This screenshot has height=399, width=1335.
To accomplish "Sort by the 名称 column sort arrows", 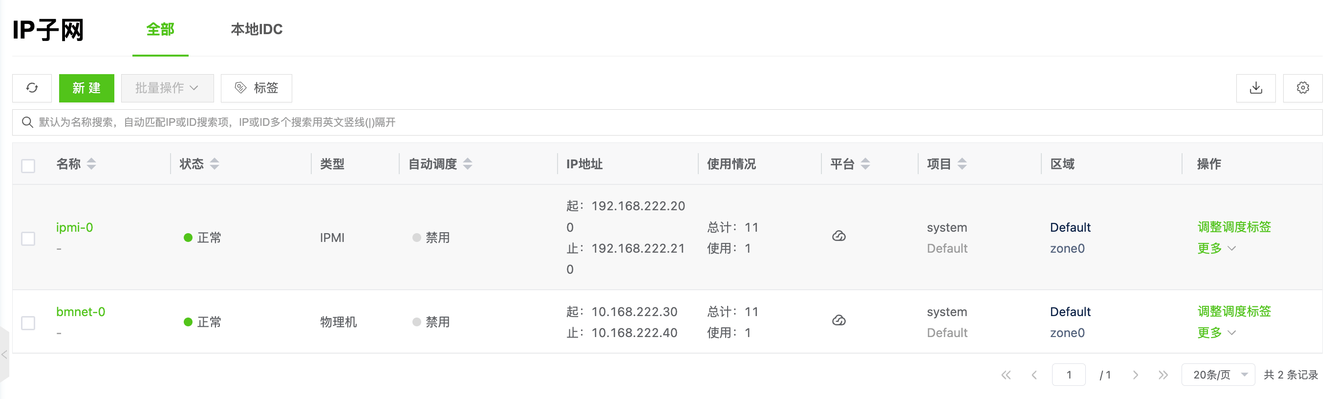I will pos(92,164).
